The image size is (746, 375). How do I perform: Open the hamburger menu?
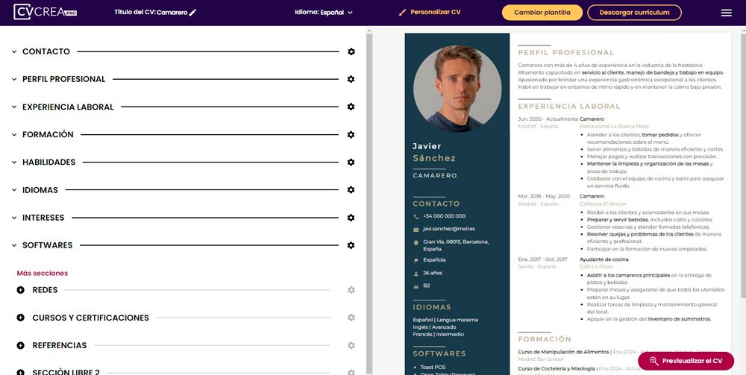point(727,13)
